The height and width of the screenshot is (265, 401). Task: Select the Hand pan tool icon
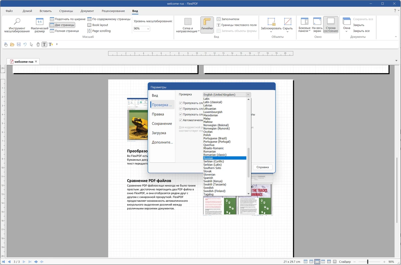[38, 44]
